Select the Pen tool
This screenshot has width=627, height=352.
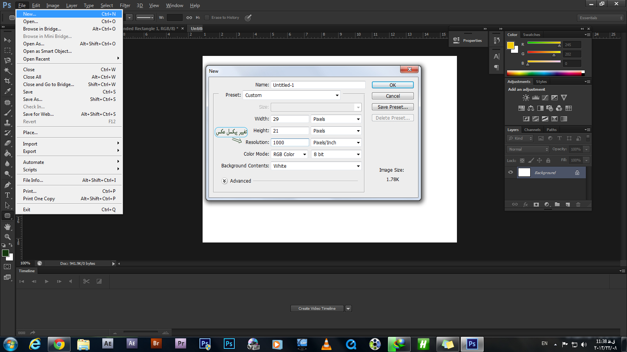coord(7,185)
